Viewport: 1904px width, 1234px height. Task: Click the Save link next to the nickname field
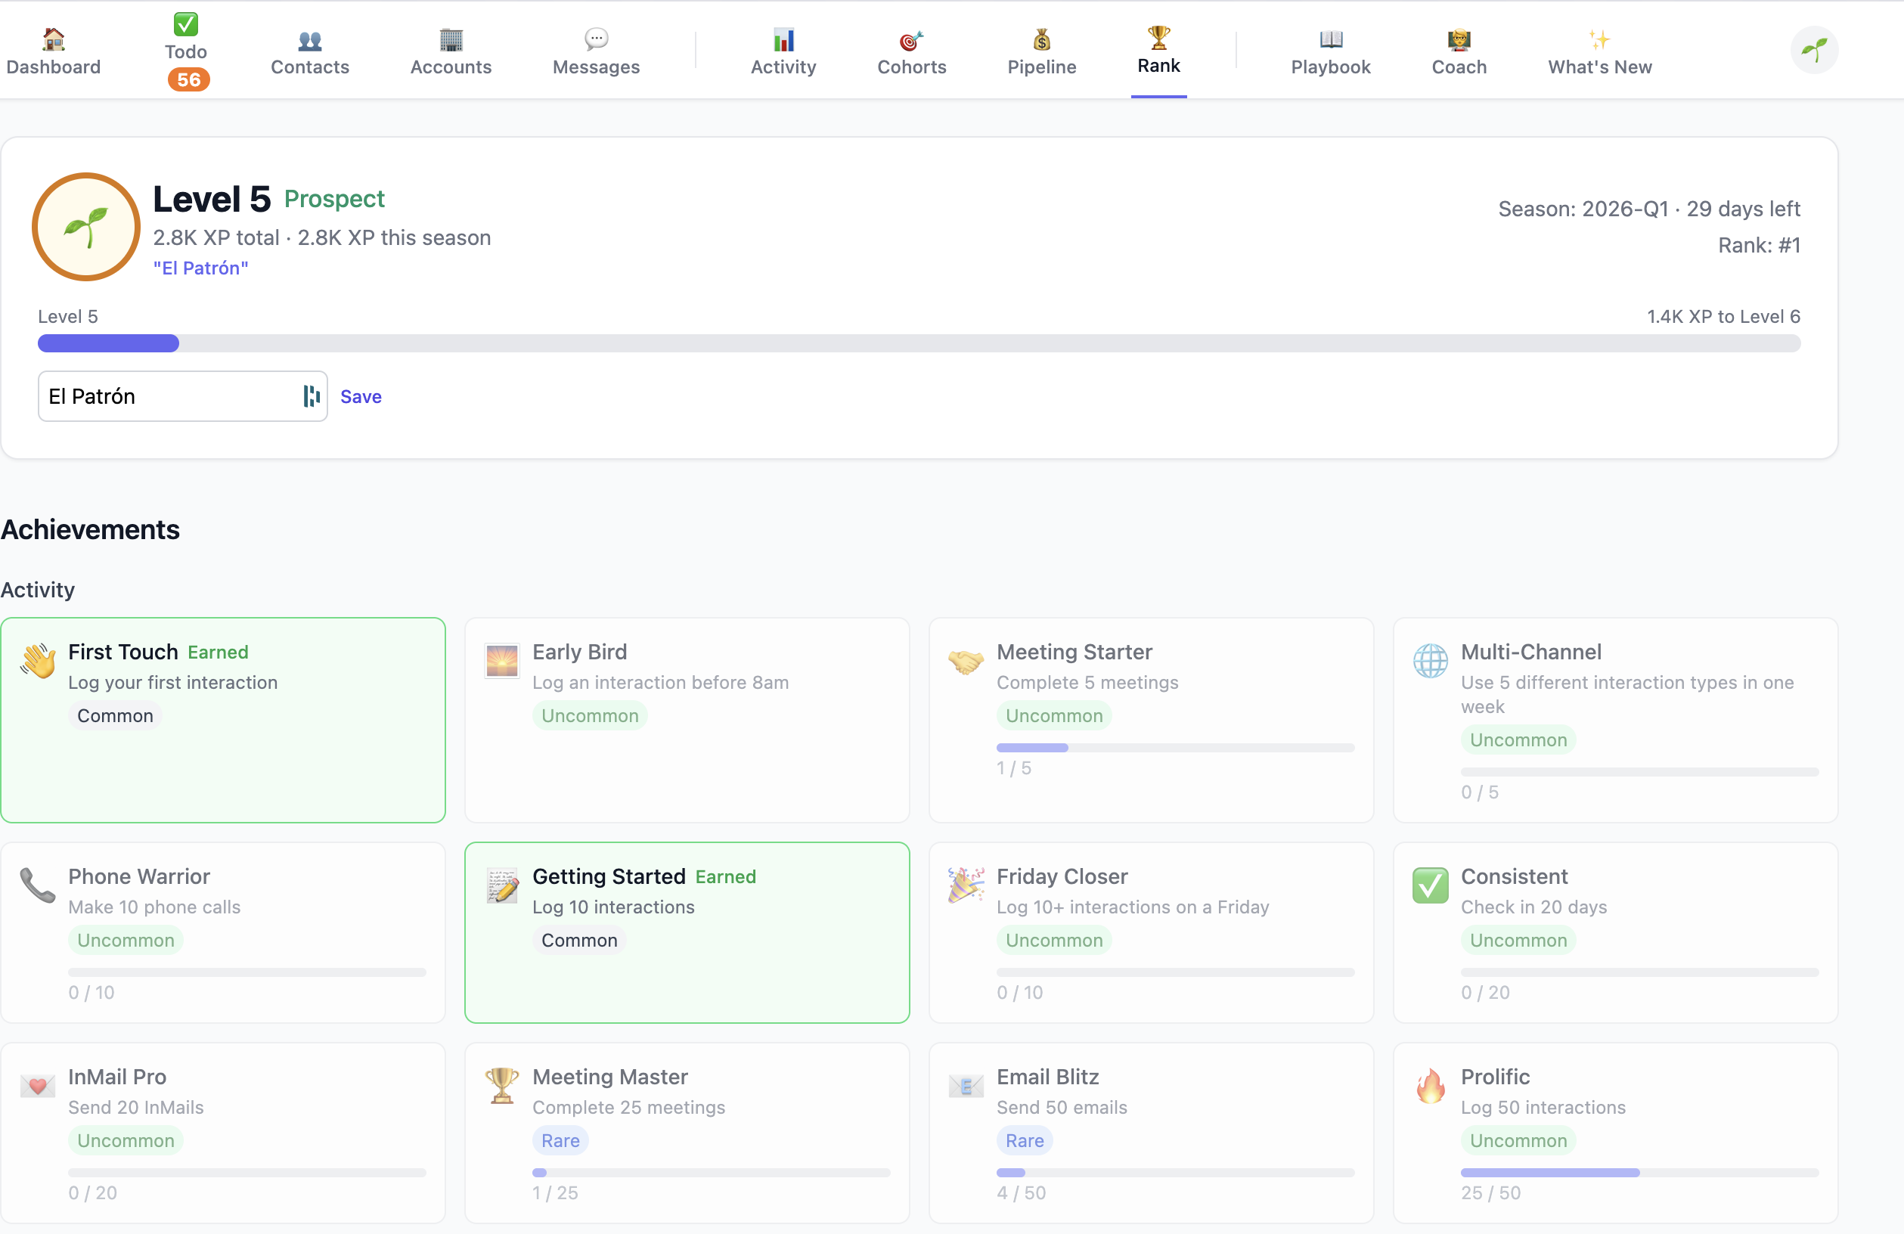(x=361, y=396)
